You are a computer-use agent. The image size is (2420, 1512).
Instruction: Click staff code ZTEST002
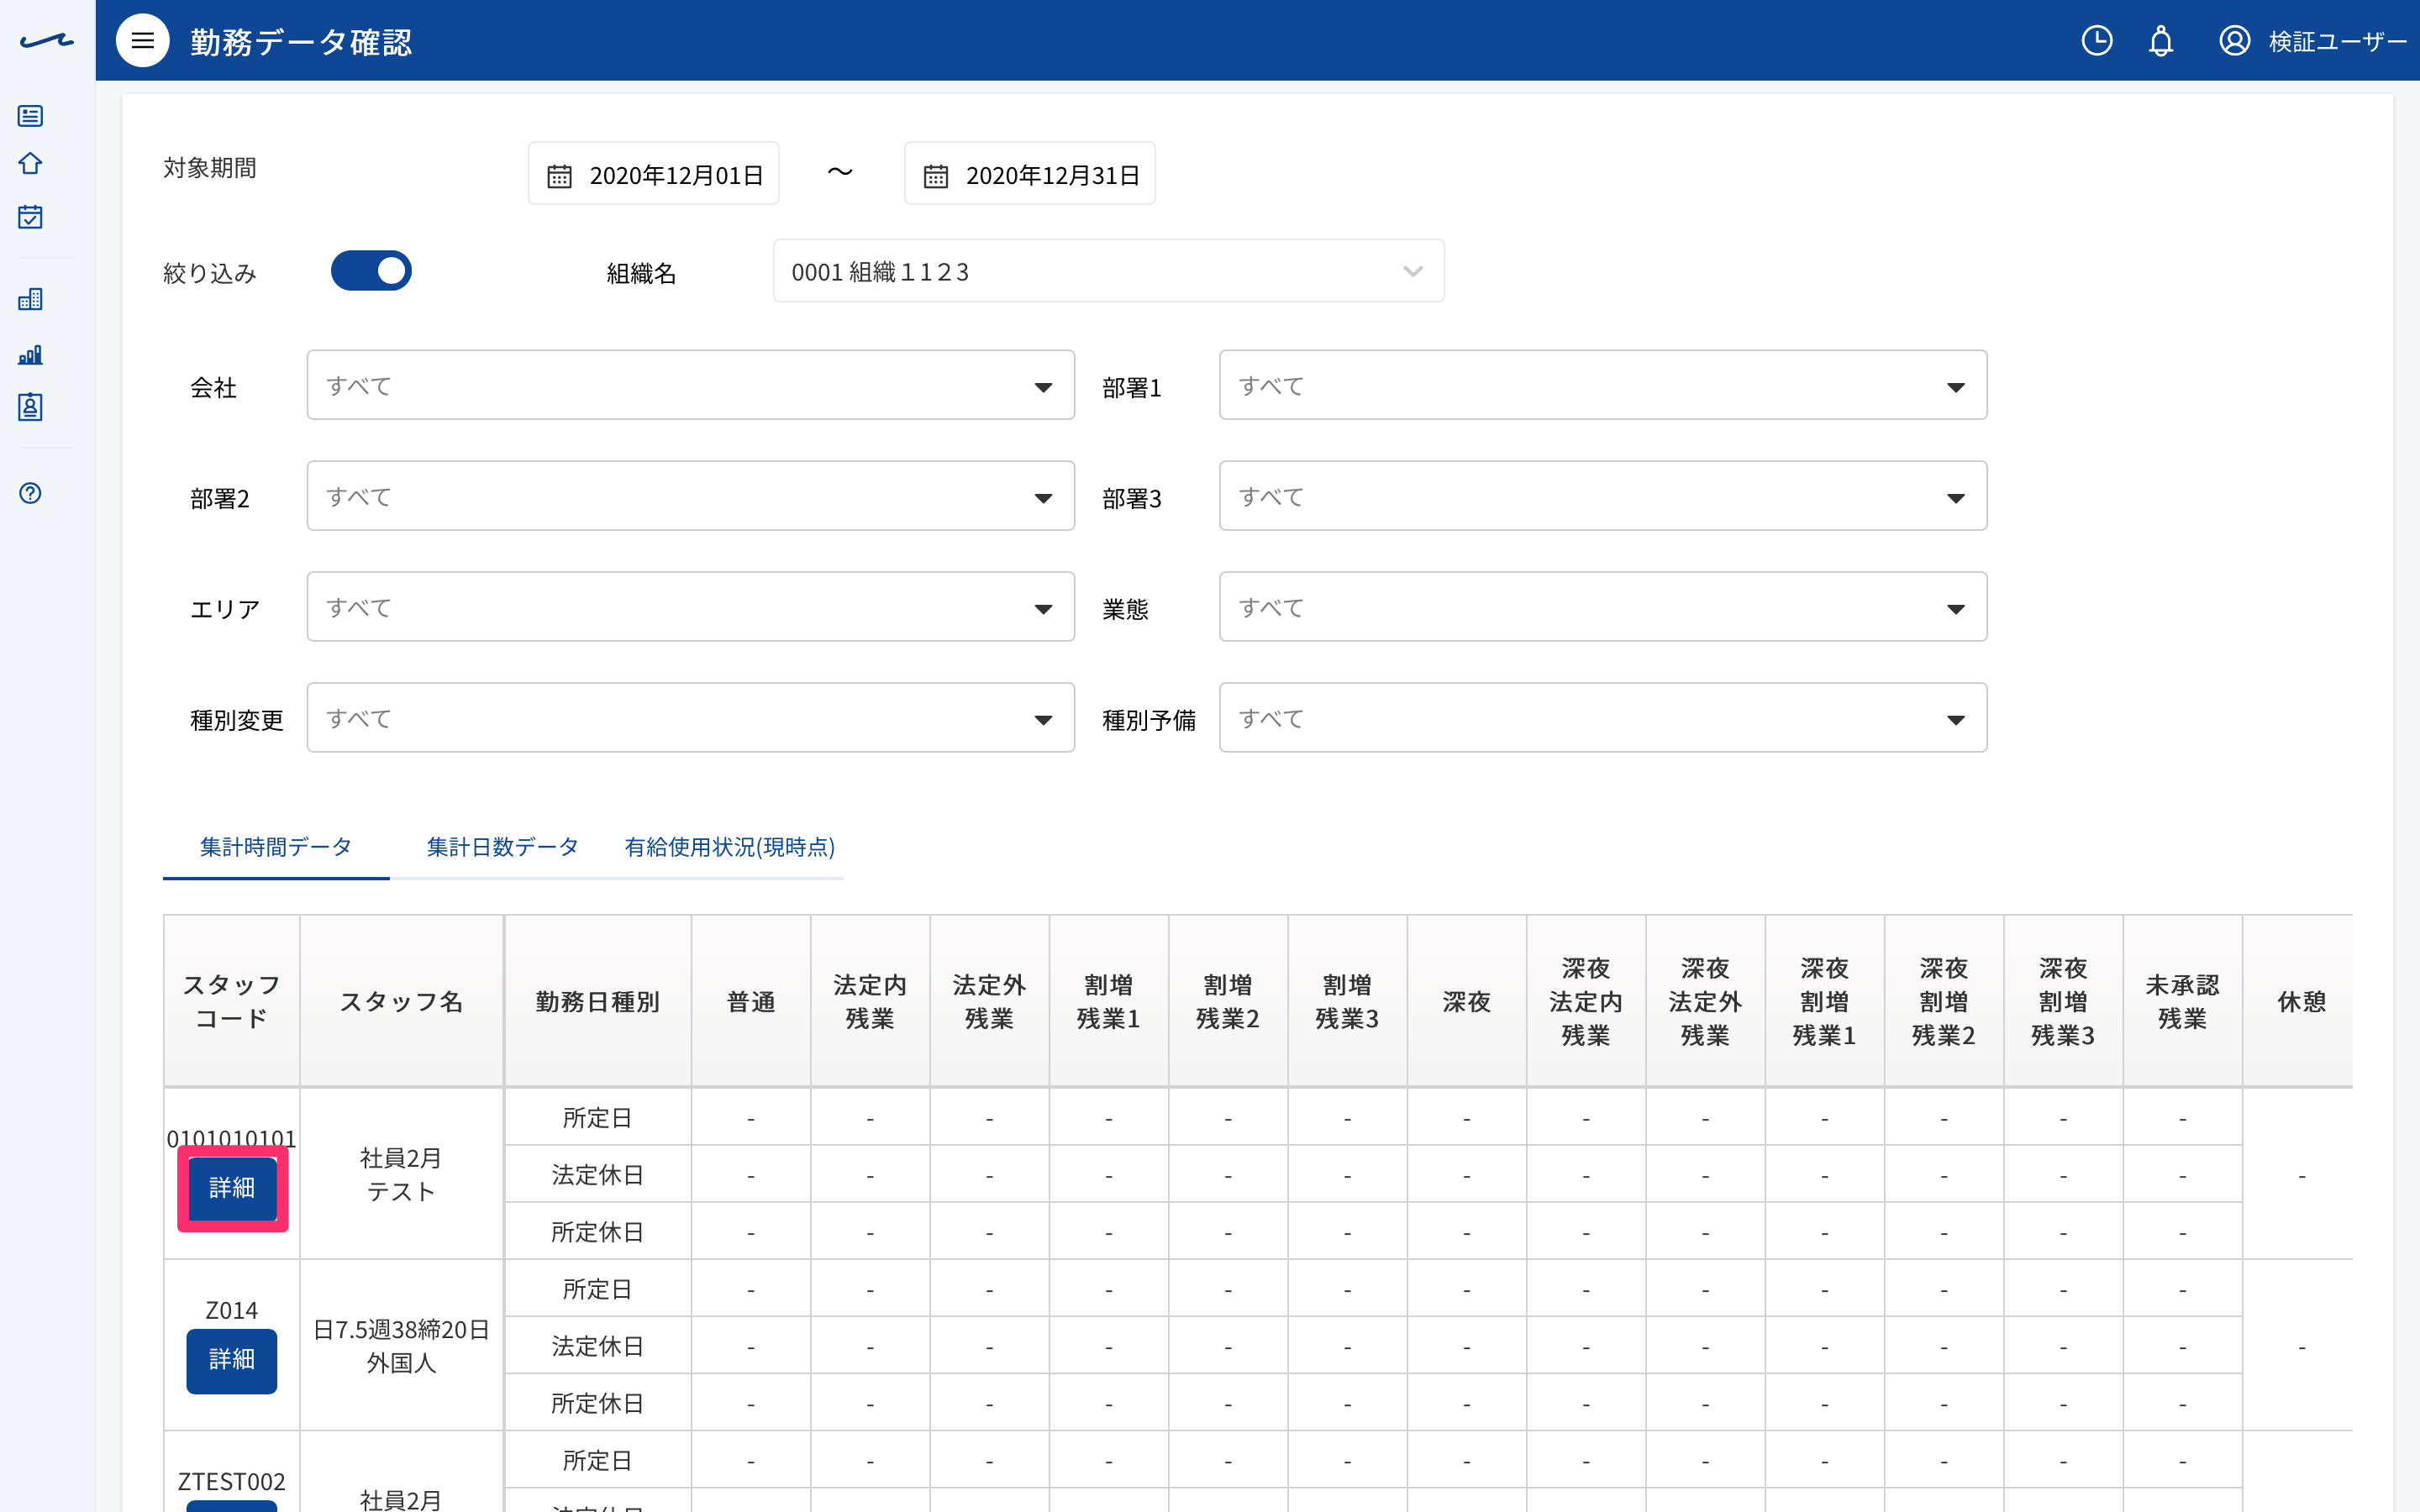click(232, 1481)
